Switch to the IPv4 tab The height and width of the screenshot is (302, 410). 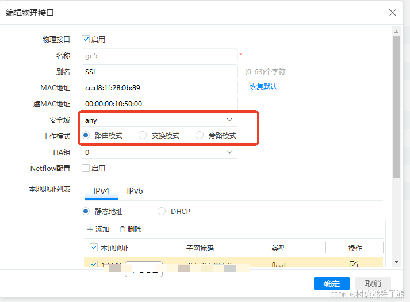(101, 191)
